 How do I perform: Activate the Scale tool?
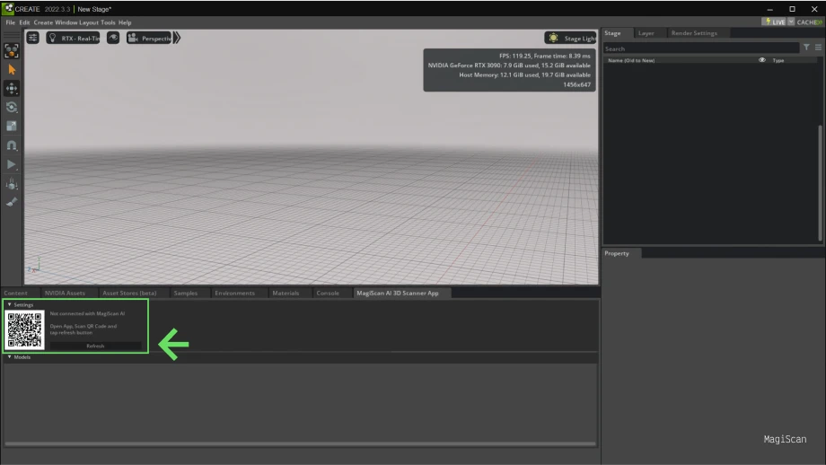point(12,126)
